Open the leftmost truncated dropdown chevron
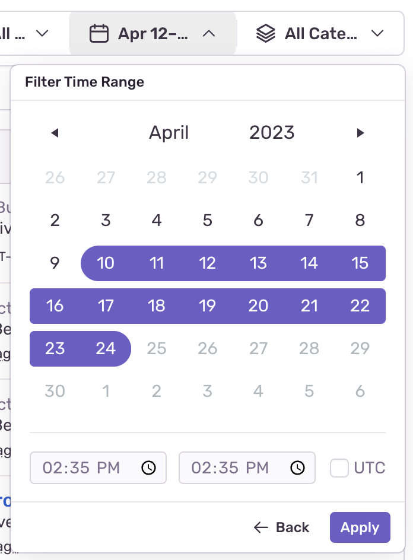Image resolution: width=413 pixels, height=560 pixels. click(x=42, y=34)
